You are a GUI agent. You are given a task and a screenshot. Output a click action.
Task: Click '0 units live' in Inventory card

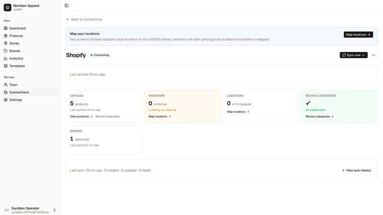(x=158, y=104)
